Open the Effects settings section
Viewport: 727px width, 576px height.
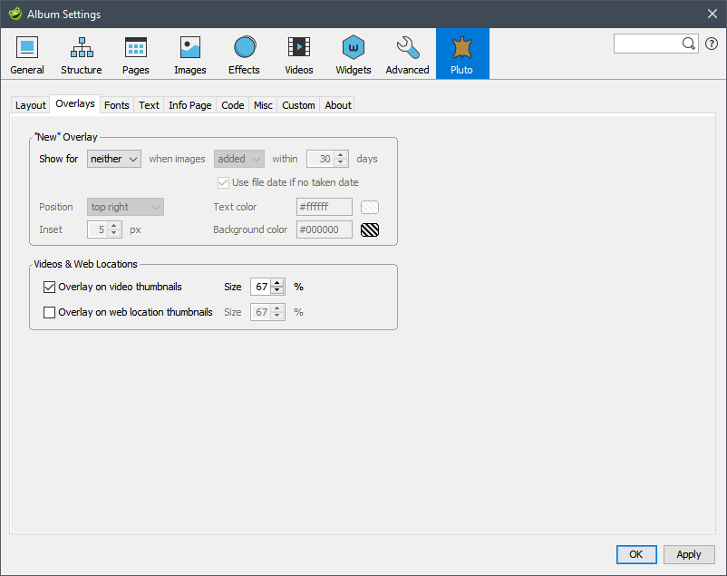point(244,54)
